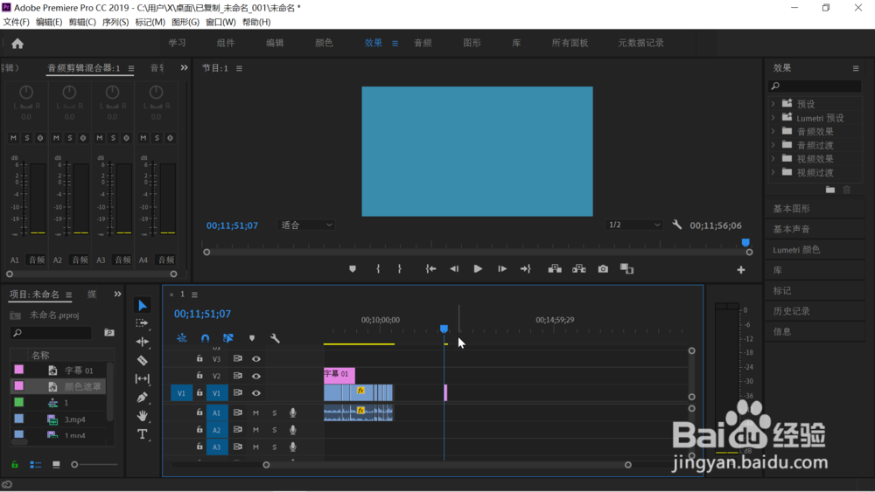Open the zoom level '适合' dropdown
This screenshot has width=875, height=492.
coord(305,225)
